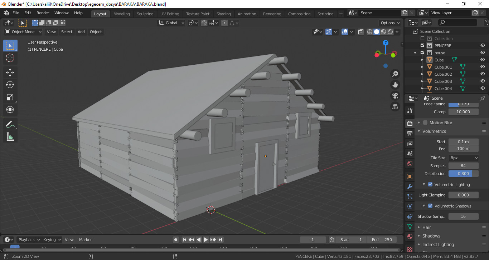Select the Move tool
Screen dimensions: 489x260
[x=10, y=72]
